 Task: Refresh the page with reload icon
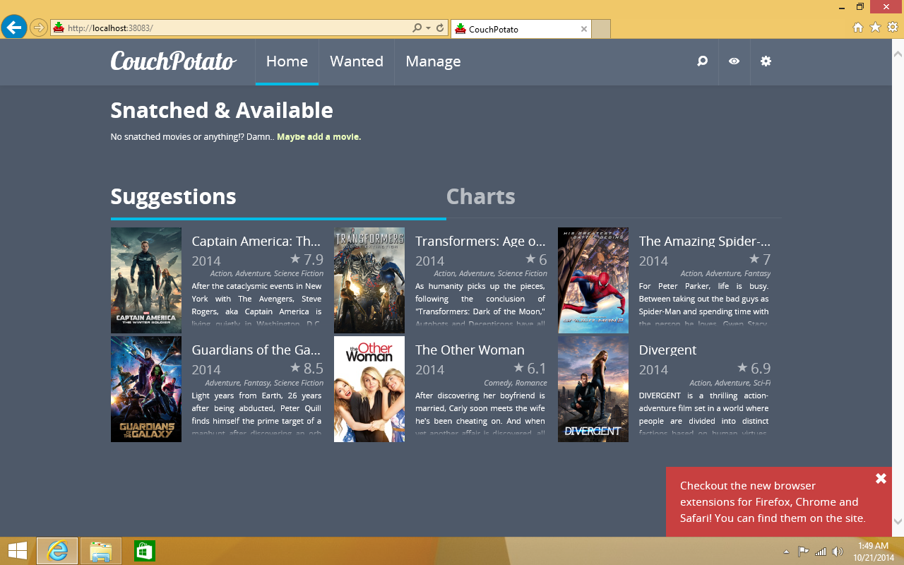(440, 28)
